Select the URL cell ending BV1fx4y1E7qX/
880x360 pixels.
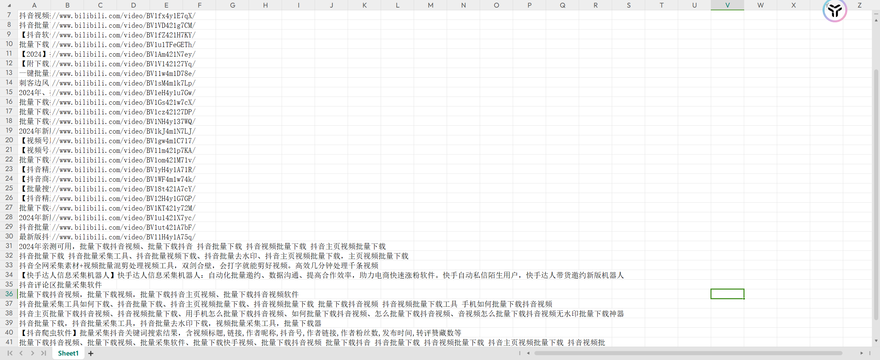click(123, 15)
